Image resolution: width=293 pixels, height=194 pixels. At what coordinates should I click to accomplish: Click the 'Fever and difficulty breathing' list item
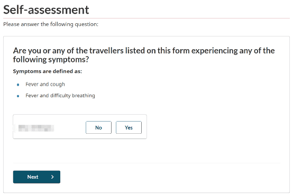pyautogui.click(x=60, y=96)
